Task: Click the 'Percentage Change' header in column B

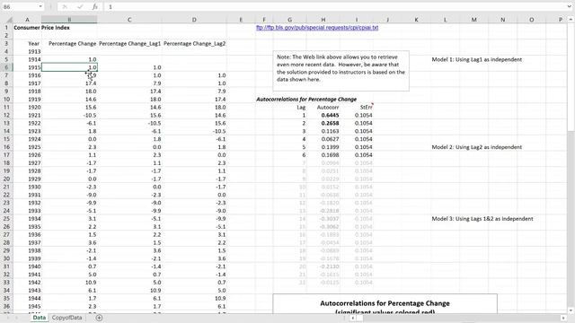Action: coord(72,44)
